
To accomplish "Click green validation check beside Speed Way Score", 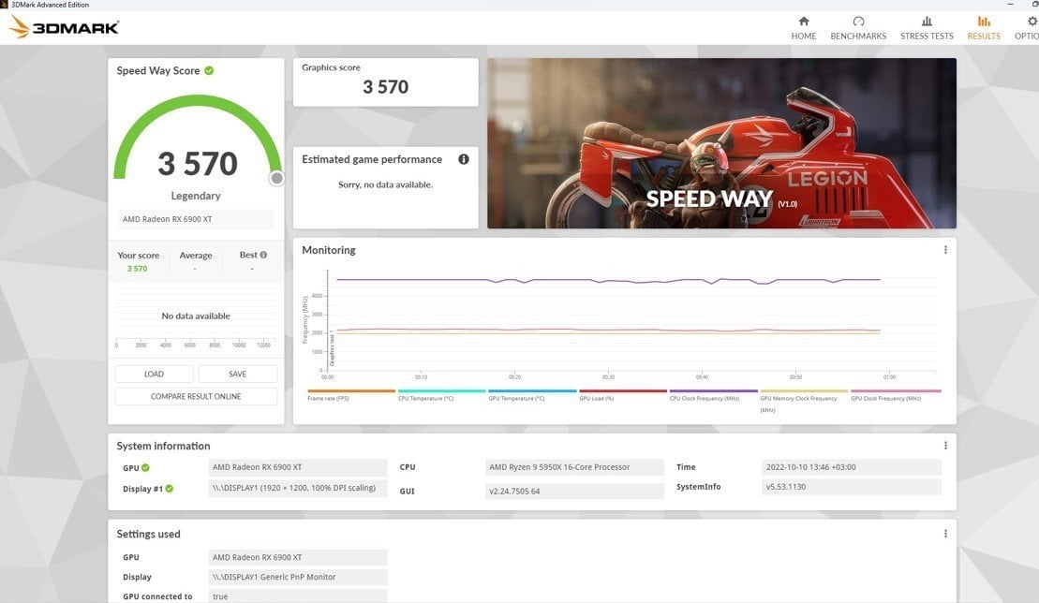I will pos(209,71).
